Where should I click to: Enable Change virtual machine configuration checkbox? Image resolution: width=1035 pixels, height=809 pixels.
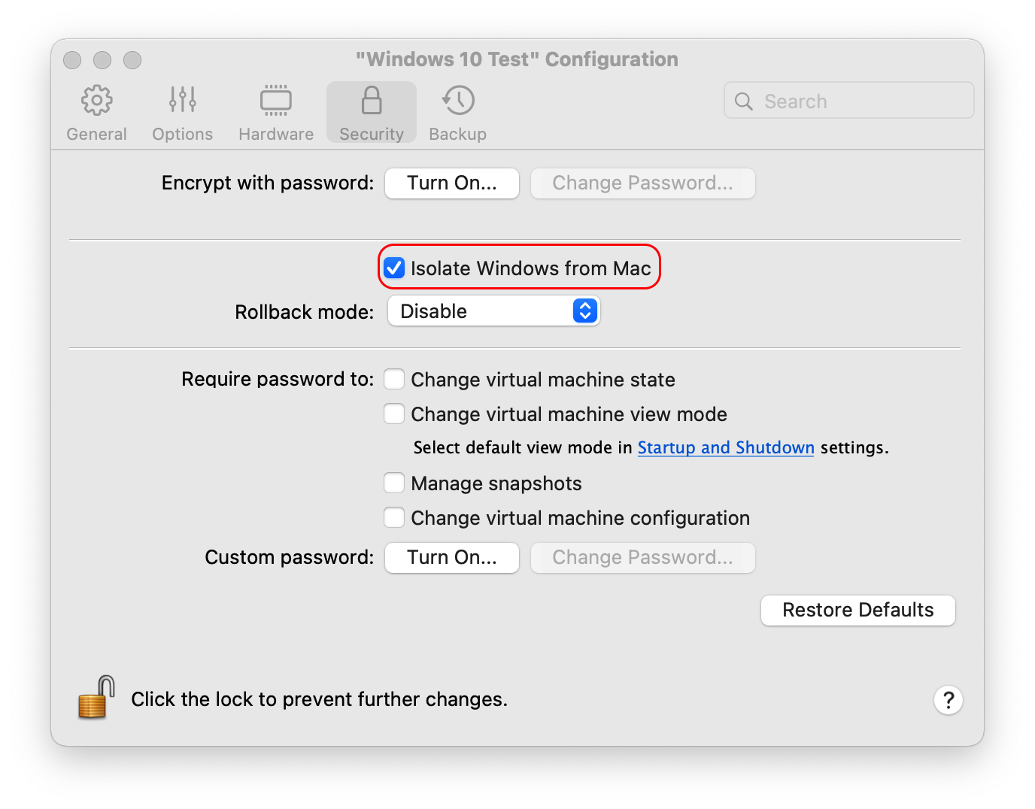click(394, 517)
